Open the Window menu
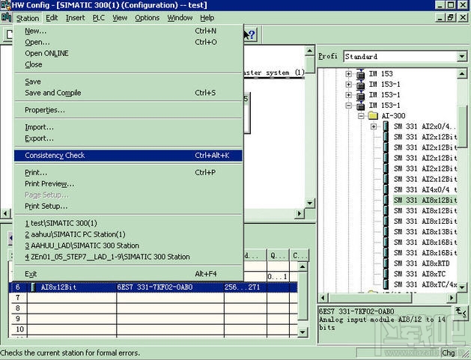Viewport: 471px width, 360px height. click(180, 18)
